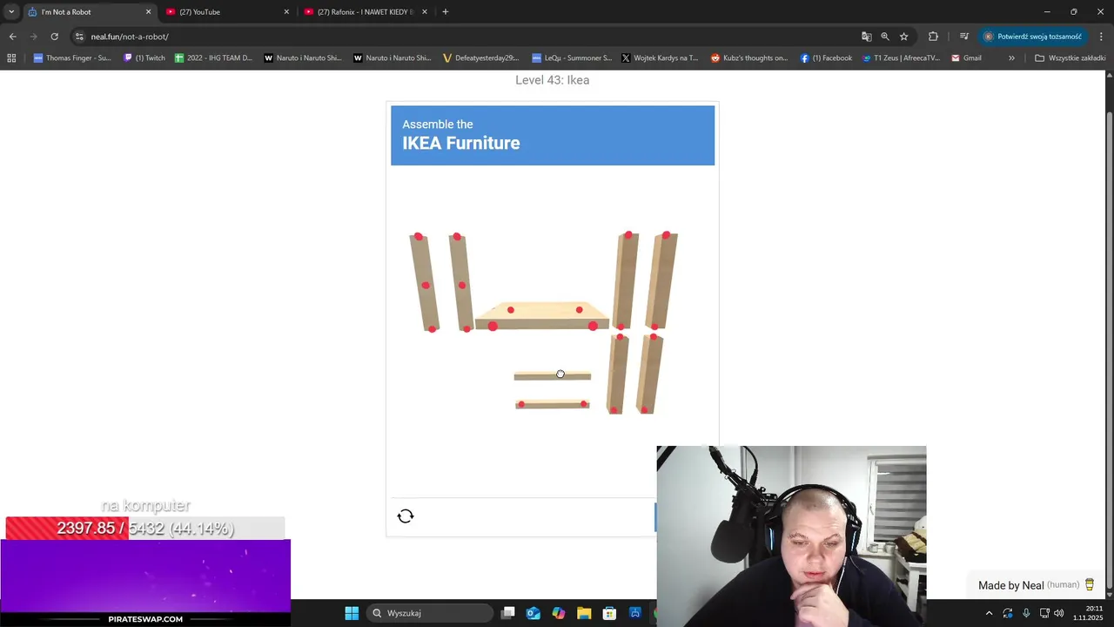Open the Thomas Finger bookmark
The height and width of the screenshot is (627, 1114).
[x=72, y=58]
